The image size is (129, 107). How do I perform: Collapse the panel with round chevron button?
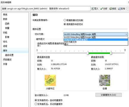128,9
